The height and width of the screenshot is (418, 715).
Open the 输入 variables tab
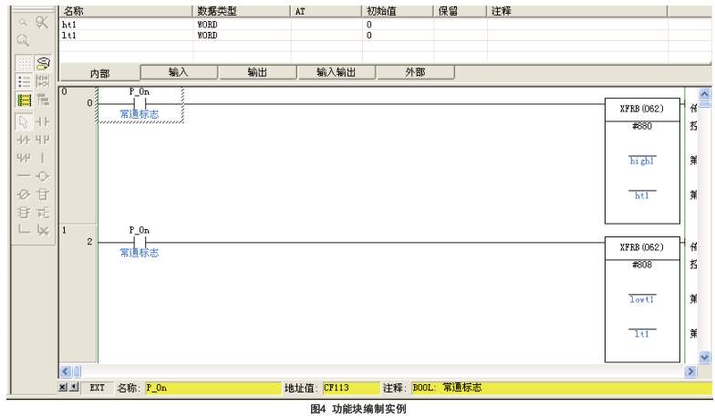tap(179, 71)
